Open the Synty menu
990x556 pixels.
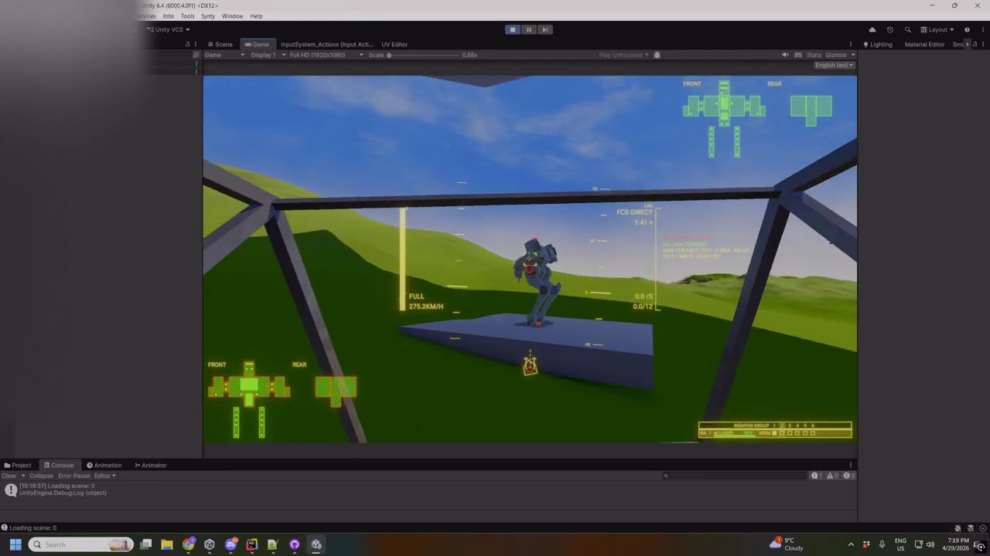[208, 16]
